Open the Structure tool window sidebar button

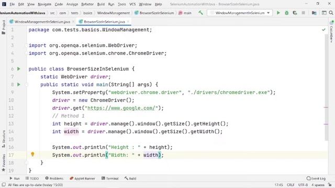(x=4, y=139)
